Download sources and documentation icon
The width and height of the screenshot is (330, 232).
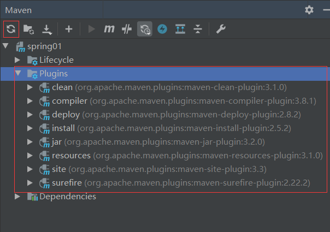point(47,29)
